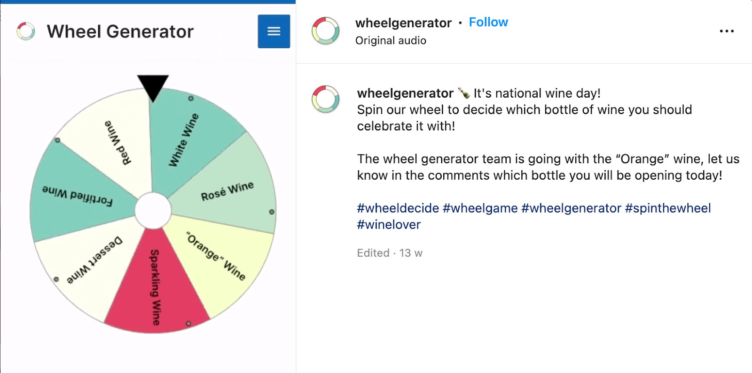Click the Wheel Generator page title
Screen dimensions: 752x373
(120, 31)
